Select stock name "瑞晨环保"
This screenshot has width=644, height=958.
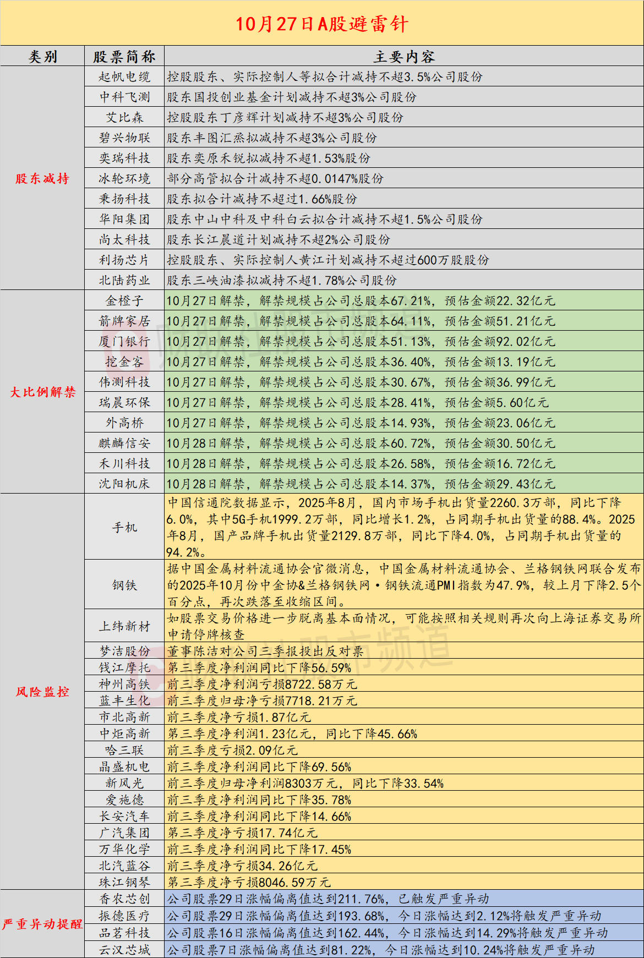[124, 403]
